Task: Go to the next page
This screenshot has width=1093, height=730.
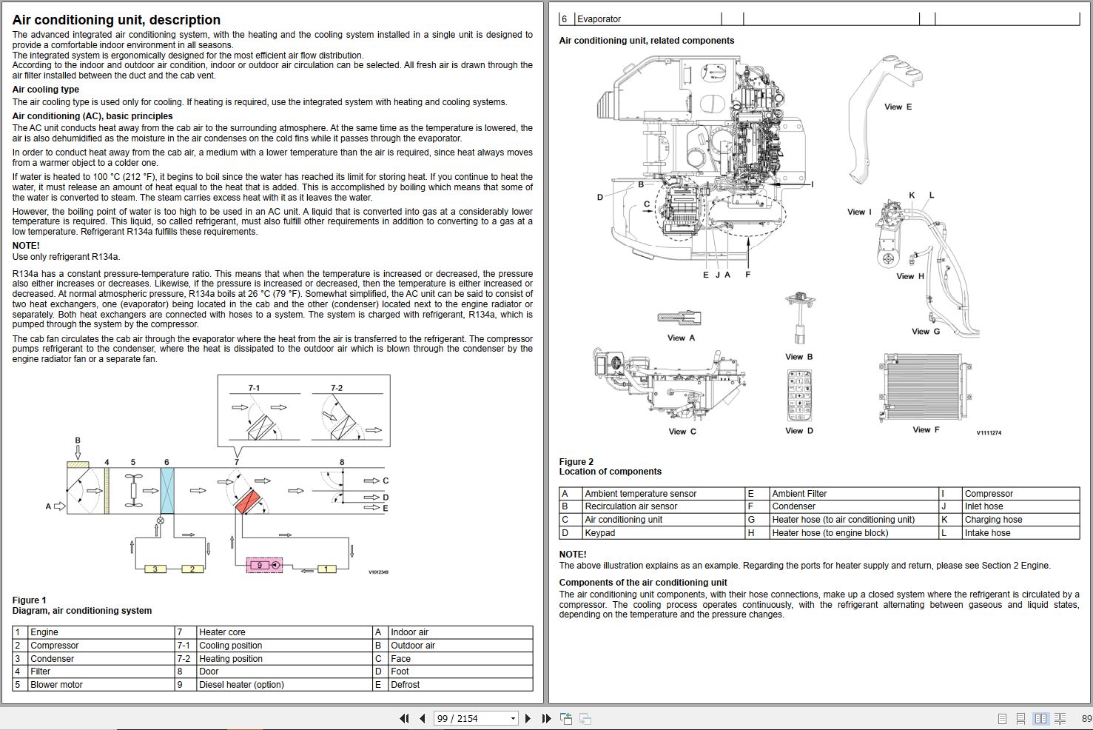Action: click(x=528, y=718)
